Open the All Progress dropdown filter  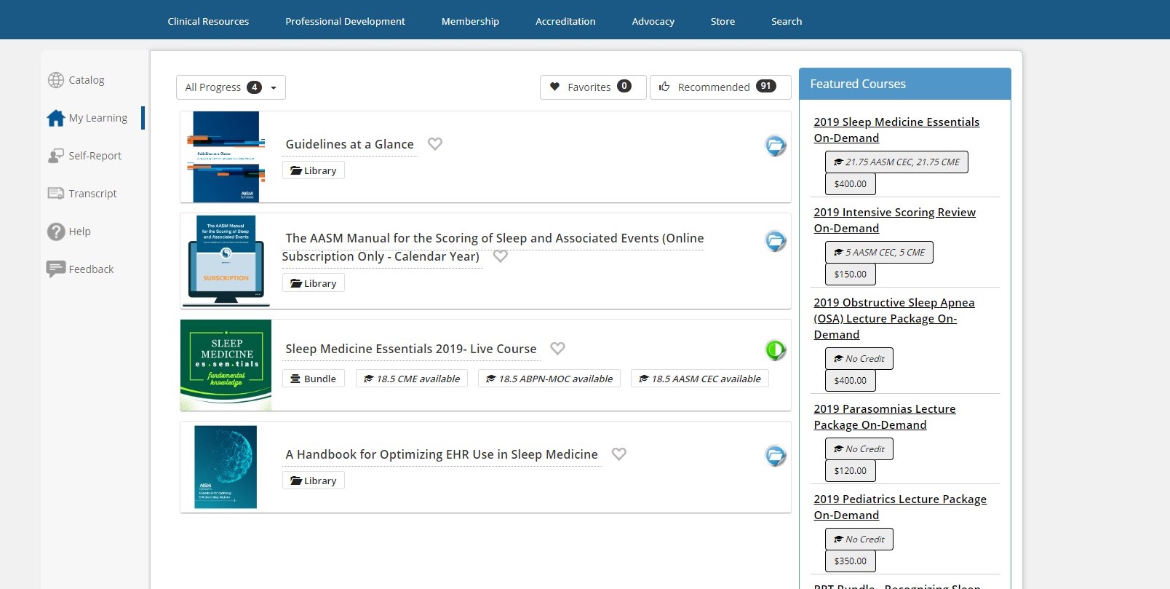[231, 87]
